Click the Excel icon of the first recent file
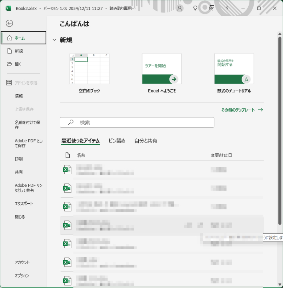The height and width of the screenshot is (288, 283). pyautogui.click(x=67, y=169)
